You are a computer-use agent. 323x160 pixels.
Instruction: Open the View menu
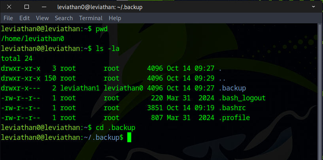42,18
